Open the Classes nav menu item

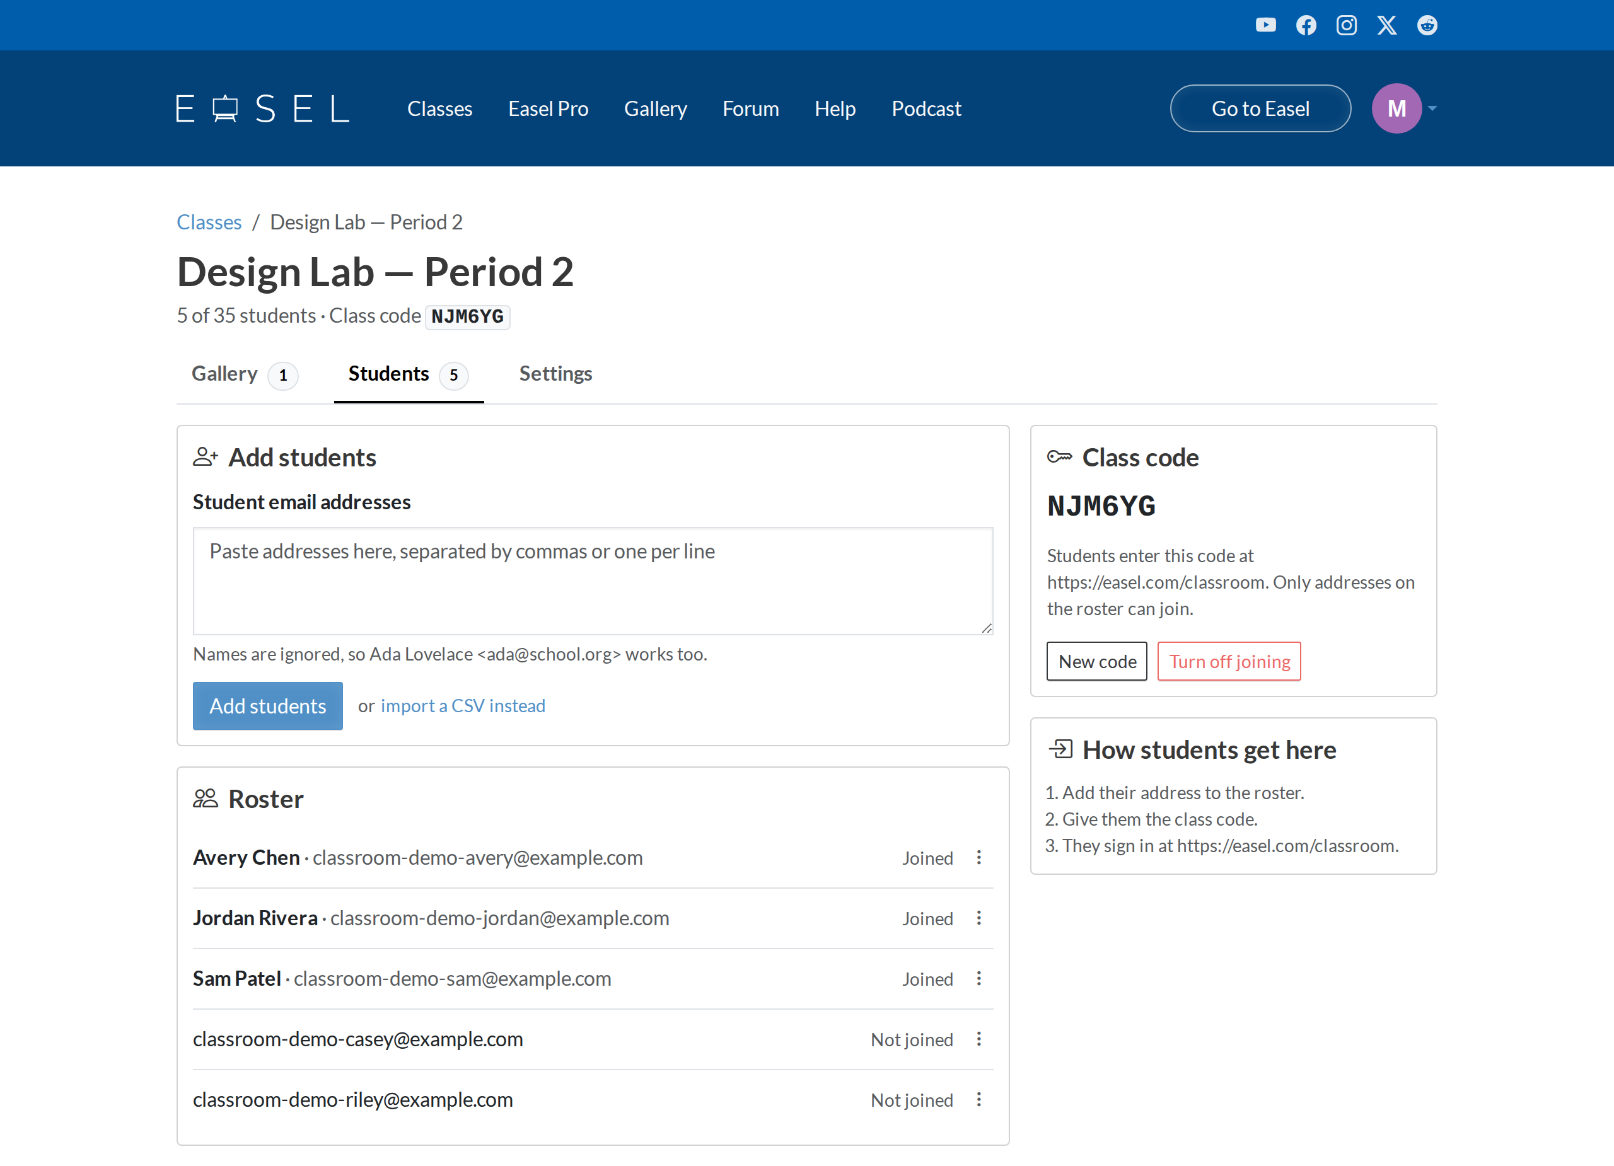click(x=440, y=109)
